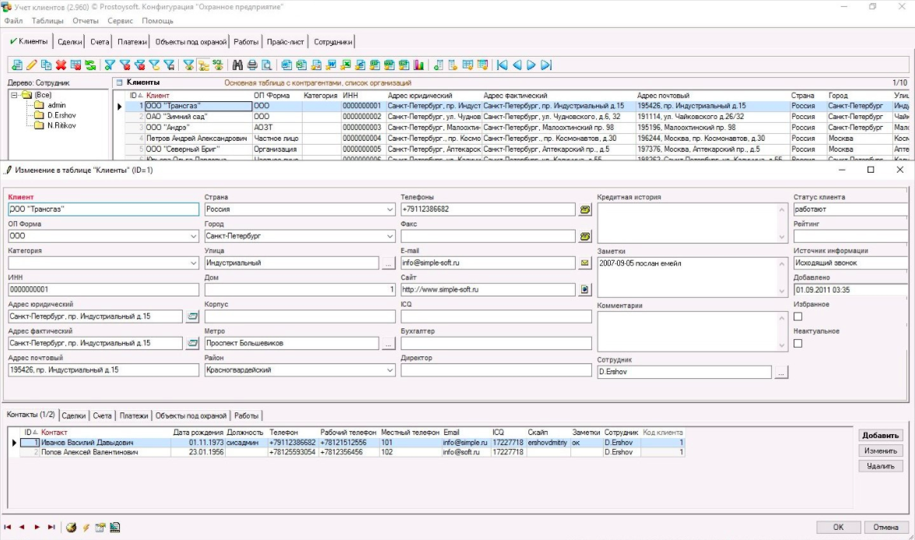The width and height of the screenshot is (915, 540).
Task: Click the Отмена button
Action: point(885,527)
